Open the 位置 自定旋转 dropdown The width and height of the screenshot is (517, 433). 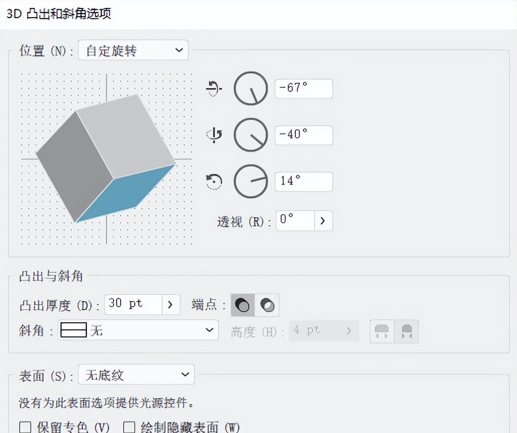click(133, 50)
